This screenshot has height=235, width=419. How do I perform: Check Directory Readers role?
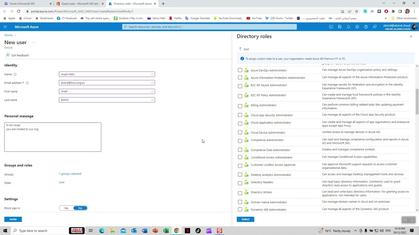[x=240, y=183]
